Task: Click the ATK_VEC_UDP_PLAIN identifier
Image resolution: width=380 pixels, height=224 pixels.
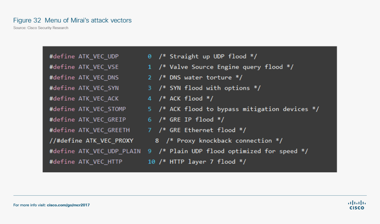Action: (110, 151)
